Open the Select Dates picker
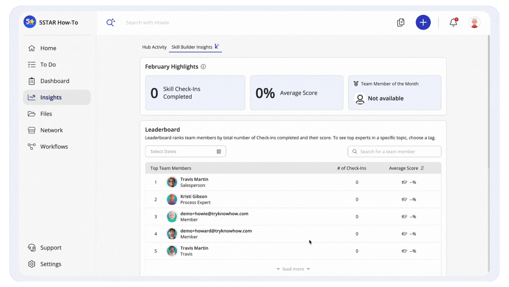 [186, 152]
